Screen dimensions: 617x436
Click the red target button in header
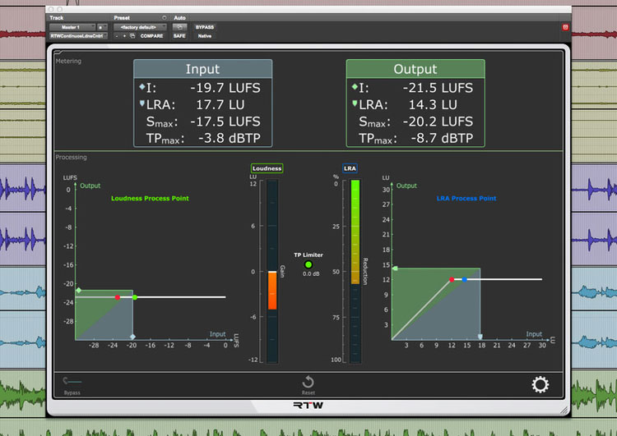coord(565,27)
